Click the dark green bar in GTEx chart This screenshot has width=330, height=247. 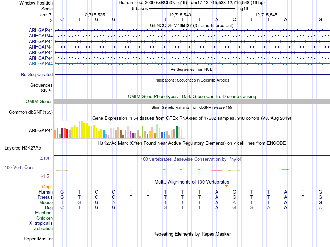176,132
